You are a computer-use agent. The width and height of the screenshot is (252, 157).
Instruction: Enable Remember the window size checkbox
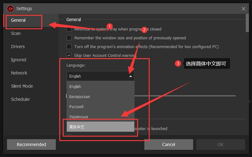click(x=69, y=38)
